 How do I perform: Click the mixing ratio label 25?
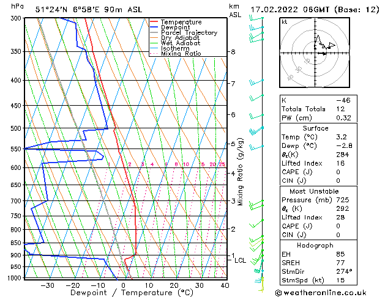coord(222,164)
